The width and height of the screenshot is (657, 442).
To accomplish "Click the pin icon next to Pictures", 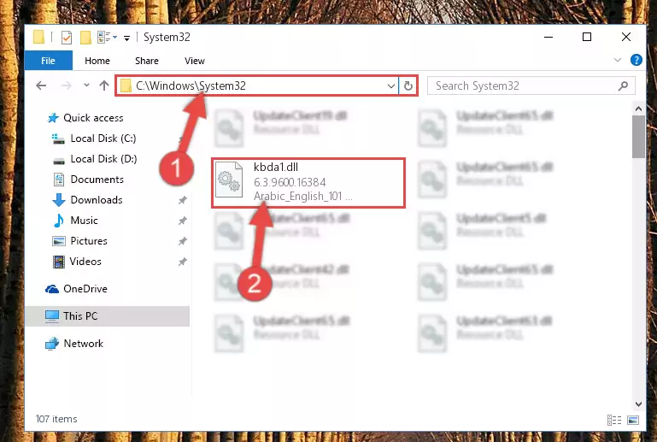I will point(182,241).
